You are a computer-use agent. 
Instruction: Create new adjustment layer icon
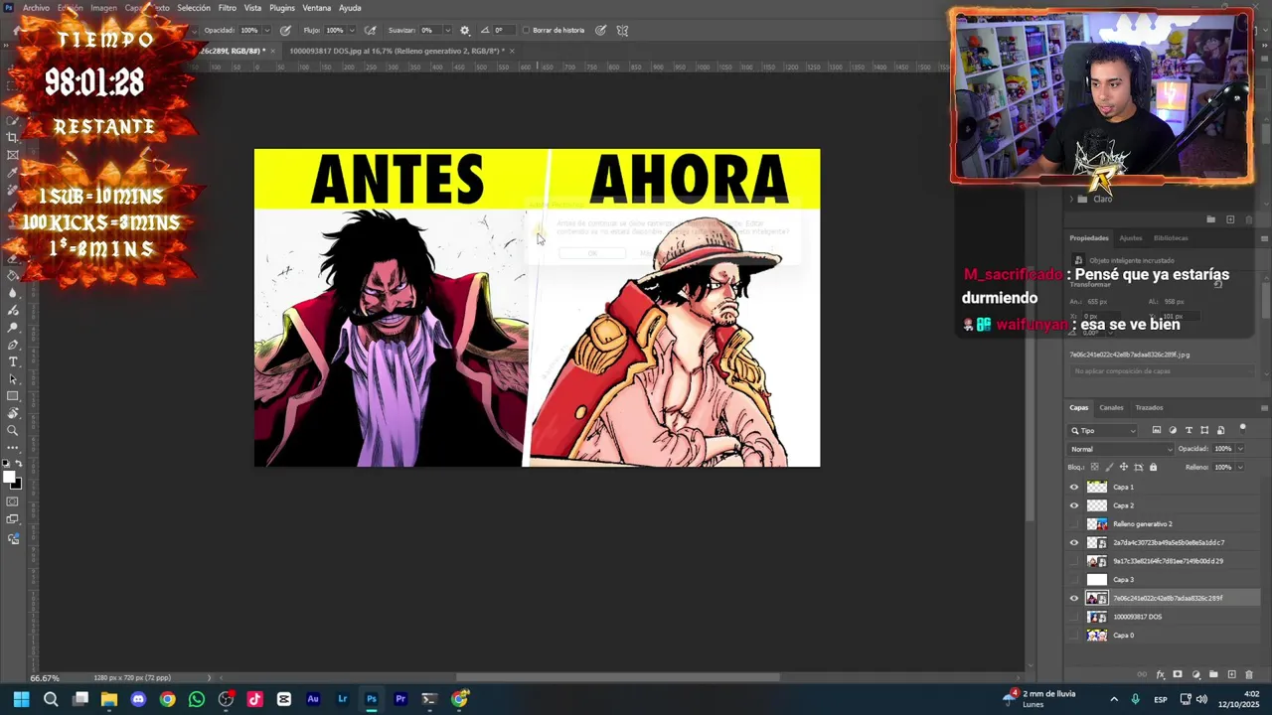[1195, 675]
